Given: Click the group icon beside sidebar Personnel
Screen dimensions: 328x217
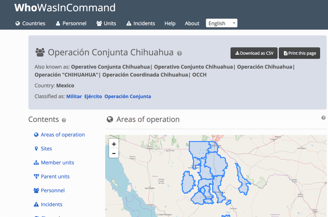Looking at the screenshot, I should pyautogui.click(x=36, y=190).
